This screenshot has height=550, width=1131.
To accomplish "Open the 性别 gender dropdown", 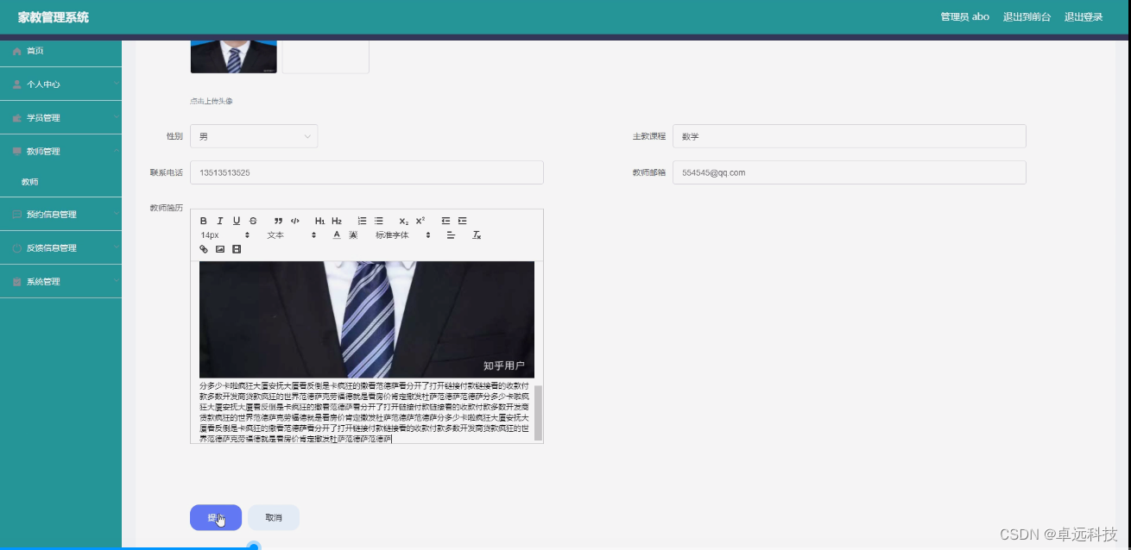I will click(x=254, y=136).
